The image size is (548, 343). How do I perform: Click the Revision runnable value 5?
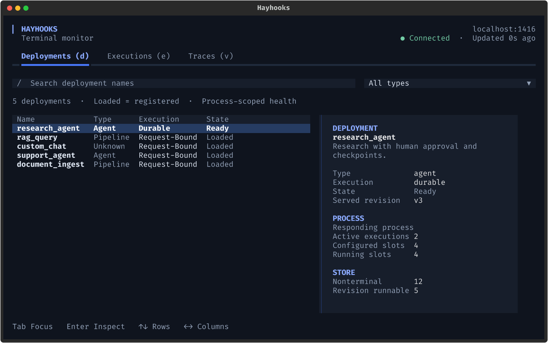(416, 291)
